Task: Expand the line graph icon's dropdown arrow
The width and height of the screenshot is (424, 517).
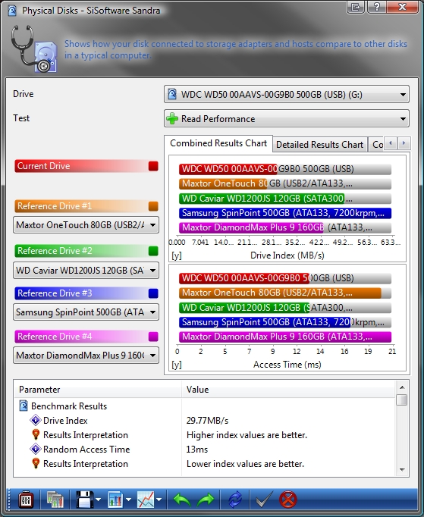Action: (x=159, y=500)
